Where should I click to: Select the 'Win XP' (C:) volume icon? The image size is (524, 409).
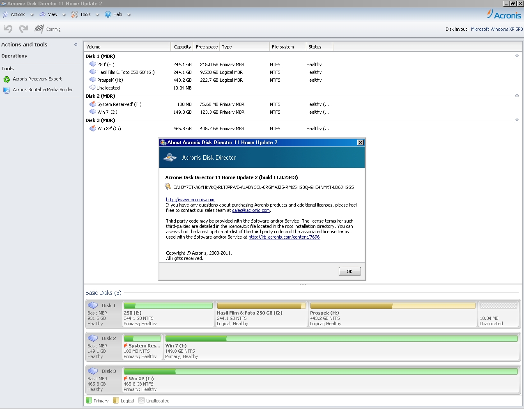pyautogui.click(x=93, y=128)
